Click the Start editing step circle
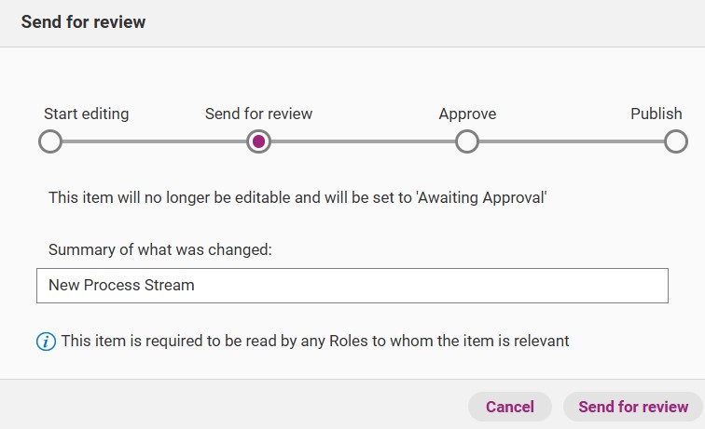The width and height of the screenshot is (705, 429). coord(50,141)
